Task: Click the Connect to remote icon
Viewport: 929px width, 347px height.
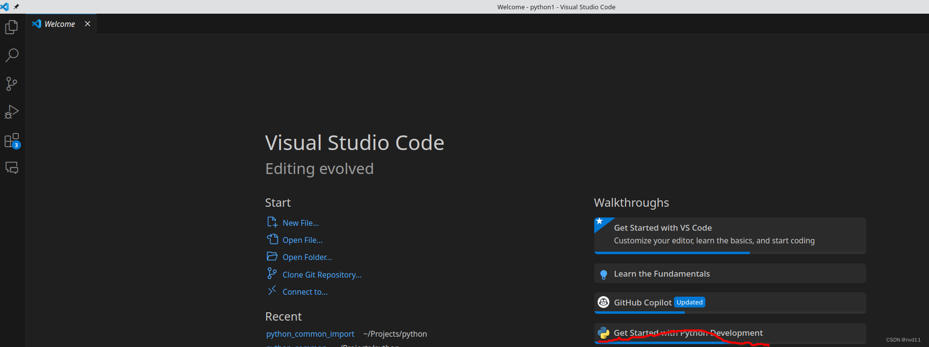Action: point(272,291)
